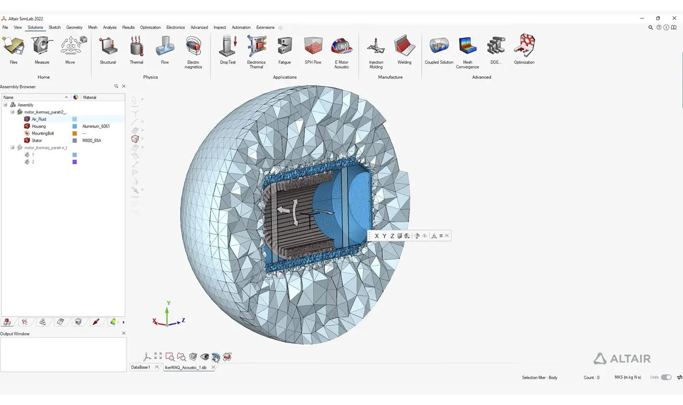Select the Injection Molding tool

pyautogui.click(x=376, y=51)
